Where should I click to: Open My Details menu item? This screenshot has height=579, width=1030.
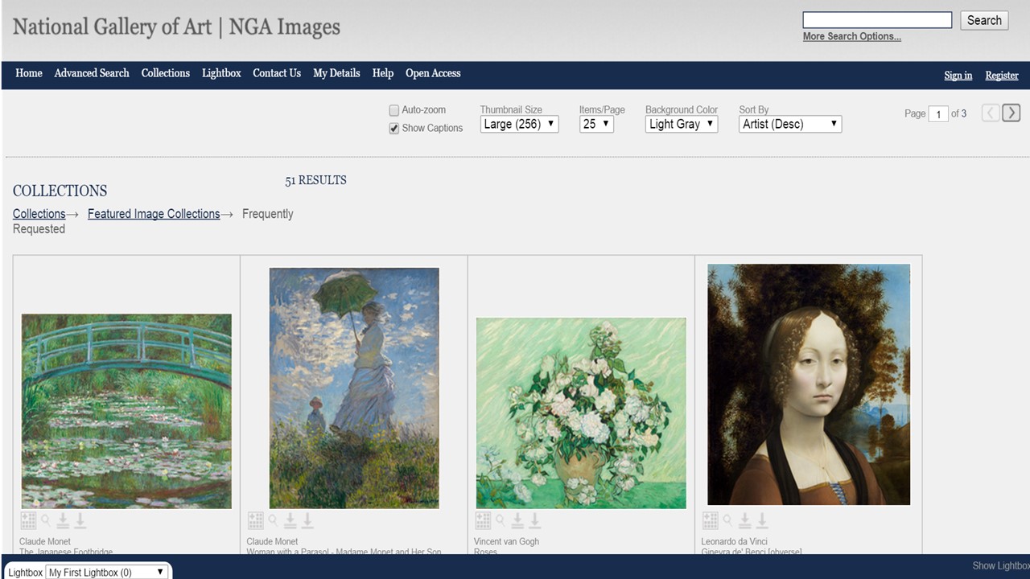coord(336,73)
